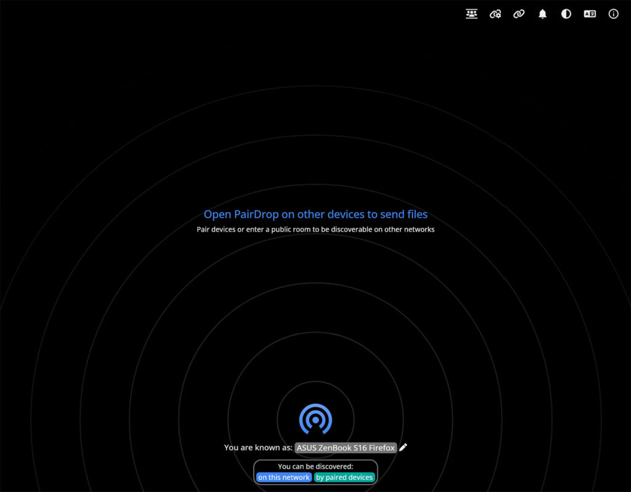
Task: Open the edit paired devices icon
Action: tap(495, 14)
